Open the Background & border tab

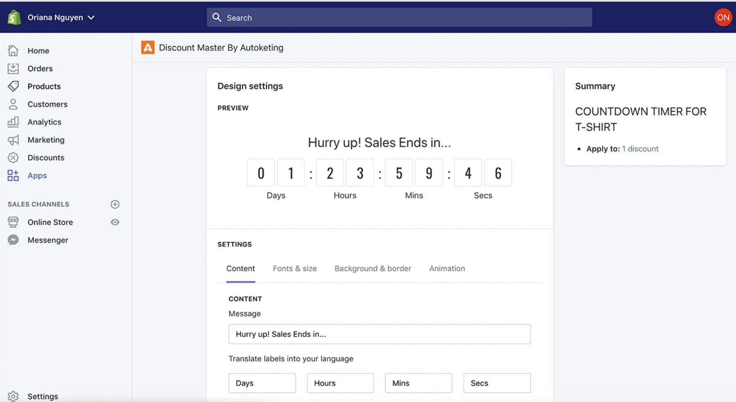(x=373, y=269)
